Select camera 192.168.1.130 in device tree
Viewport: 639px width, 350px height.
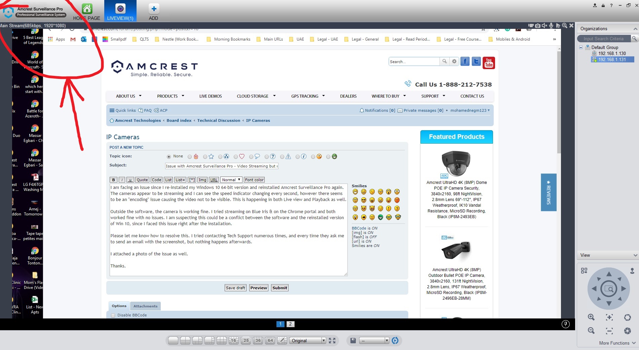click(x=612, y=53)
